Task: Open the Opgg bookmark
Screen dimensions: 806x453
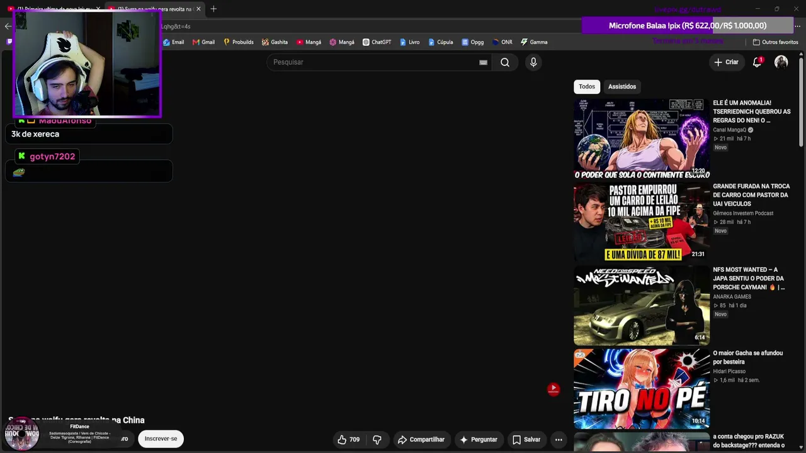Action: [472, 42]
